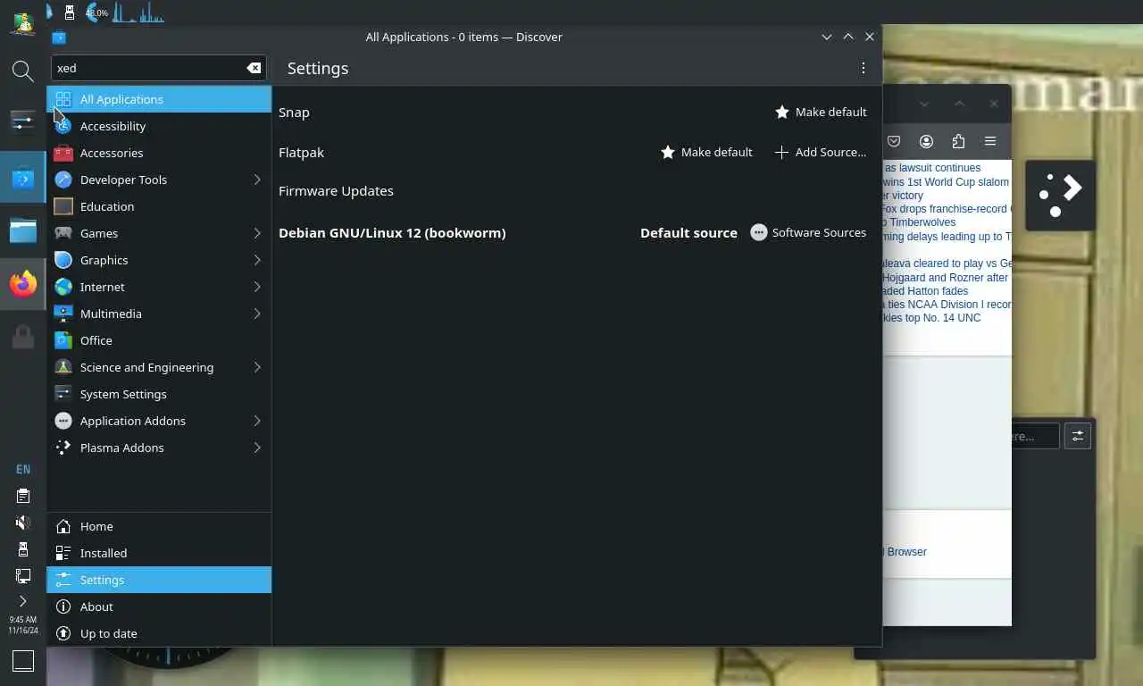Screen dimensions: 1143x686
Task: Switch keyboard layout via EN indicator
Action: pos(23,469)
